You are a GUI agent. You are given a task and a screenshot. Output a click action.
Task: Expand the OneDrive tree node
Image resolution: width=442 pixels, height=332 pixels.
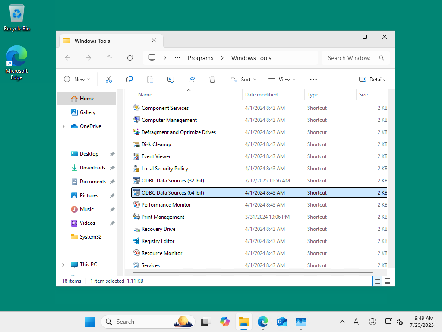63,126
